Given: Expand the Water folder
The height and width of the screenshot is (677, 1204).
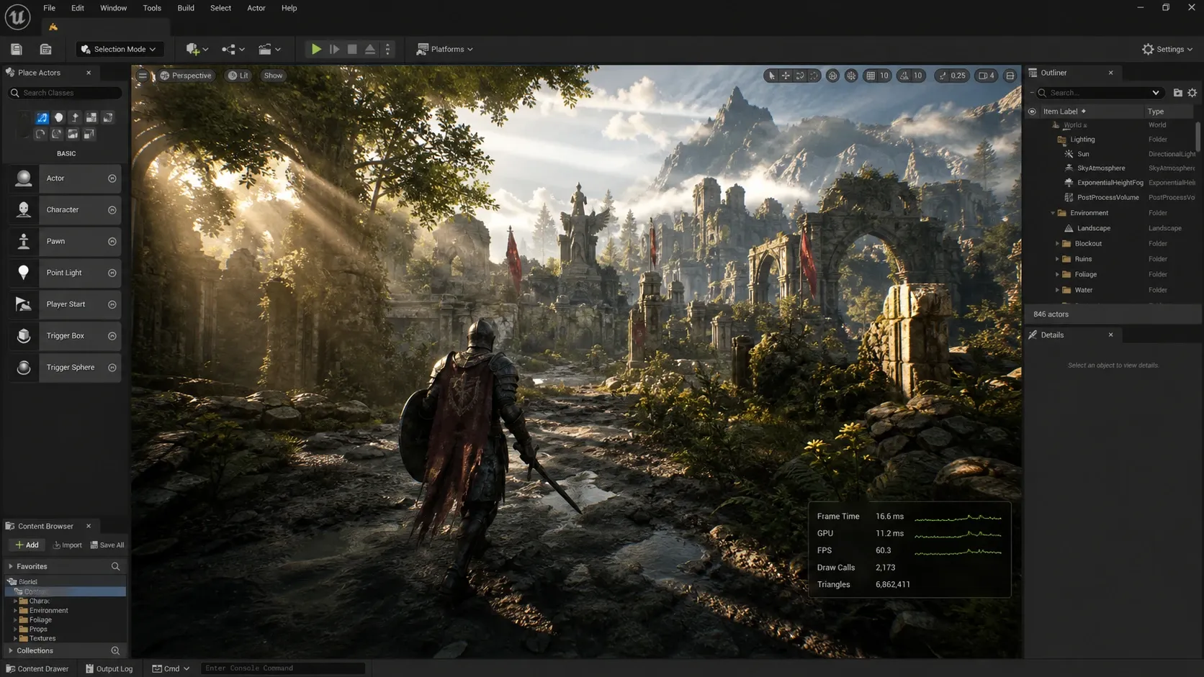Looking at the screenshot, I should [x=1057, y=290].
